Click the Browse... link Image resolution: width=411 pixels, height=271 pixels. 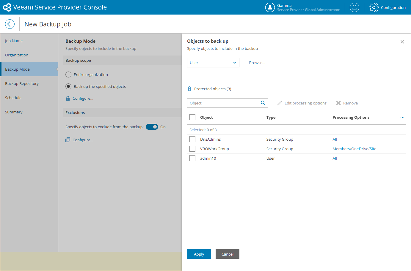pos(257,63)
